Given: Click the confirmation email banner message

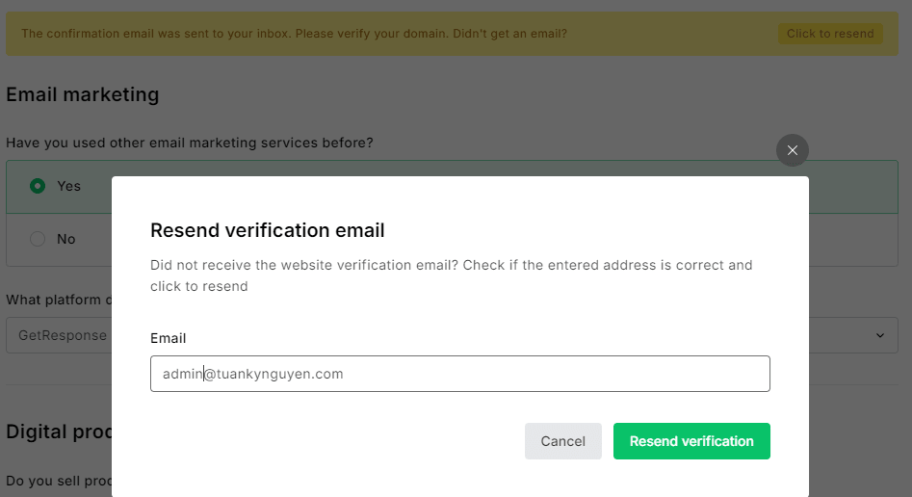Looking at the screenshot, I should (x=294, y=34).
